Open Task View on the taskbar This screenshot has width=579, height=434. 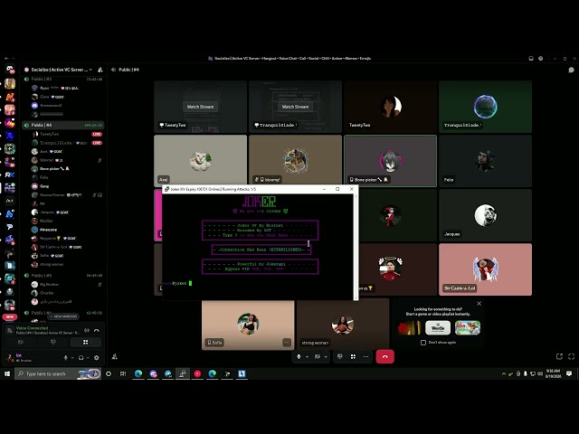point(123,373)
